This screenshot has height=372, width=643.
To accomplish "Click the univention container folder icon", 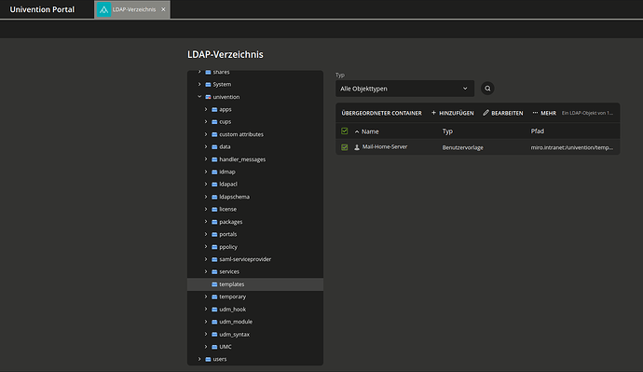I will (x=208, y=97).
